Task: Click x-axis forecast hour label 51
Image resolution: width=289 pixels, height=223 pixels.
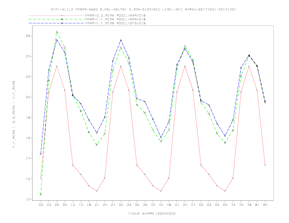Action: click(x=177, y=205)
